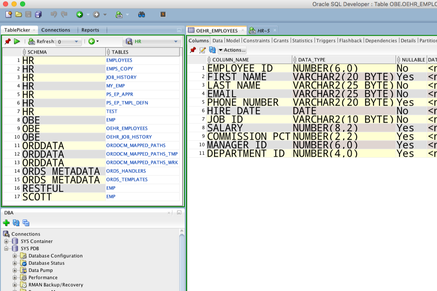Run the TablePicker report with green play icon

17,41
